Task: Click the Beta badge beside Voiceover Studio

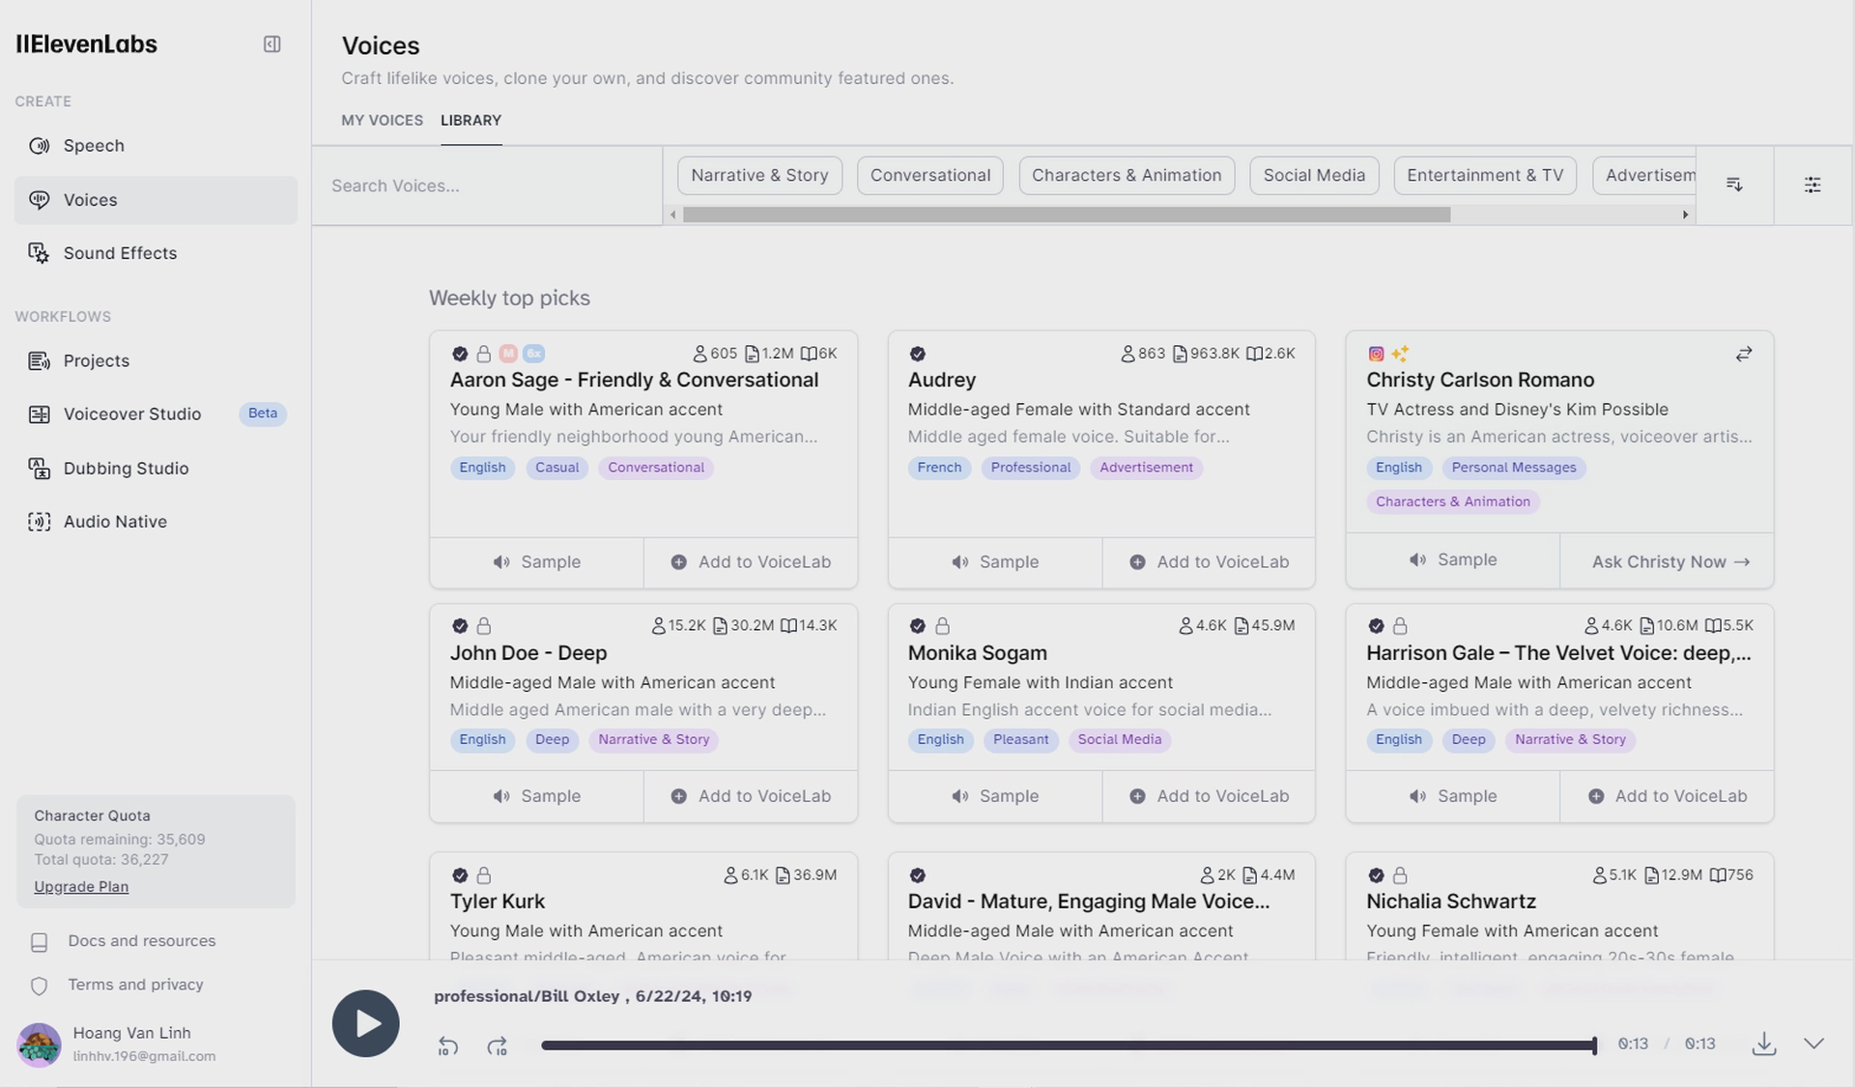Action: (x=263, y=414)
